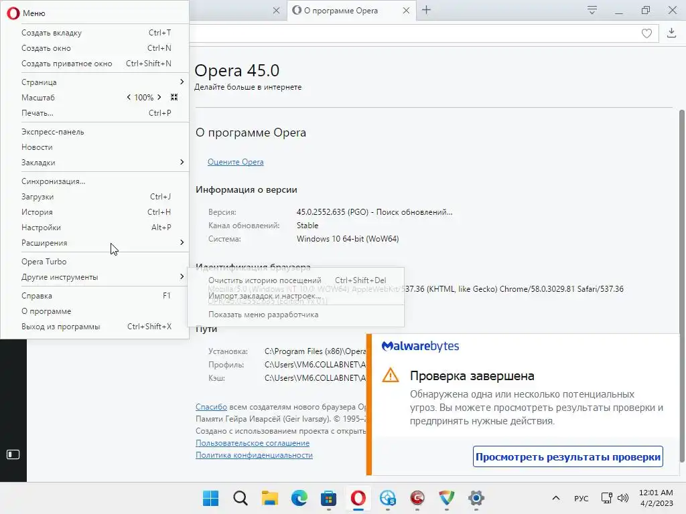686x514 pixels.
Task: Select 'О программе' in the menu
Action: click(95, 311)
